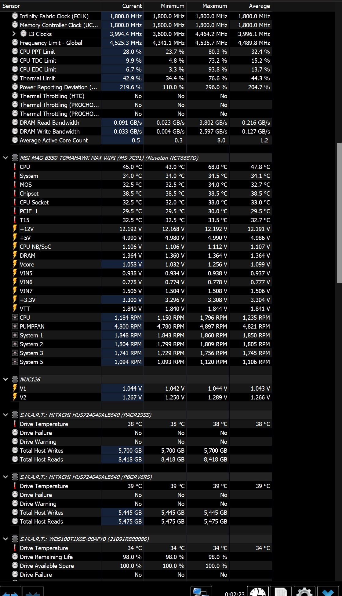Screen dimensions: 342x596
Task: Click the fan icon beside System 5
Action: pos(15,362)
